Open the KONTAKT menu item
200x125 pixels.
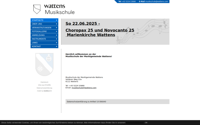pos(44,46)
